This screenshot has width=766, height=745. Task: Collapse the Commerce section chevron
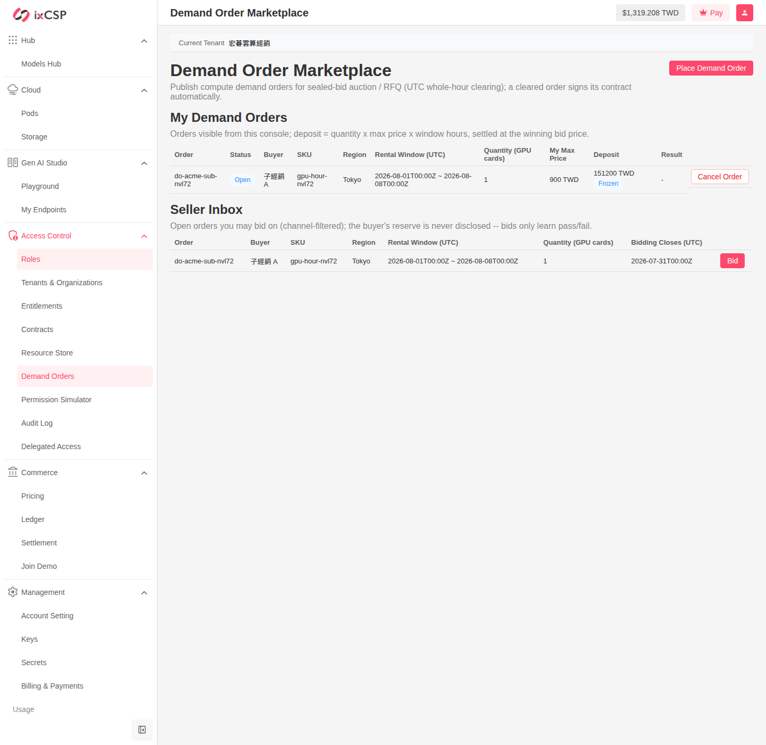pyautogui.click(x=144, y=473)
